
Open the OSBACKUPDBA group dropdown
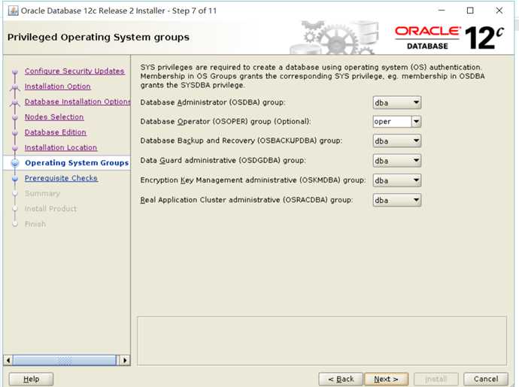397,141
